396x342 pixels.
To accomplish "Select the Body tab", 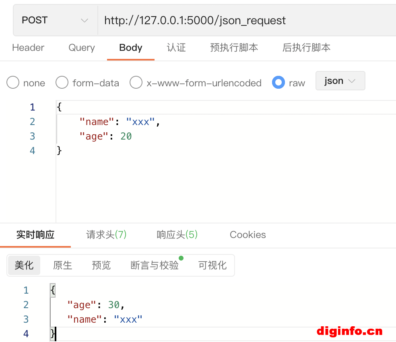I will 130,48.
